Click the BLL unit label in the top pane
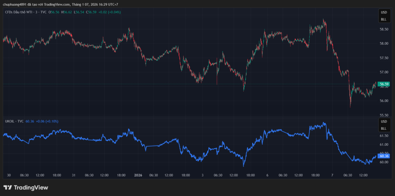395x196 pixels. click(383, 19)
